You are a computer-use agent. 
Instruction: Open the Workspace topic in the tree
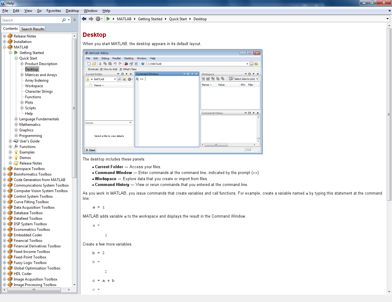click(34, 86)
